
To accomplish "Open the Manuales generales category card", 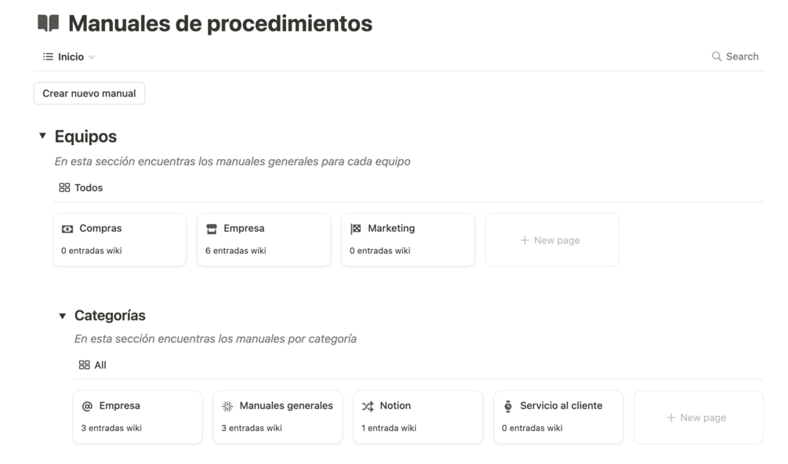I will coord(278,417).
